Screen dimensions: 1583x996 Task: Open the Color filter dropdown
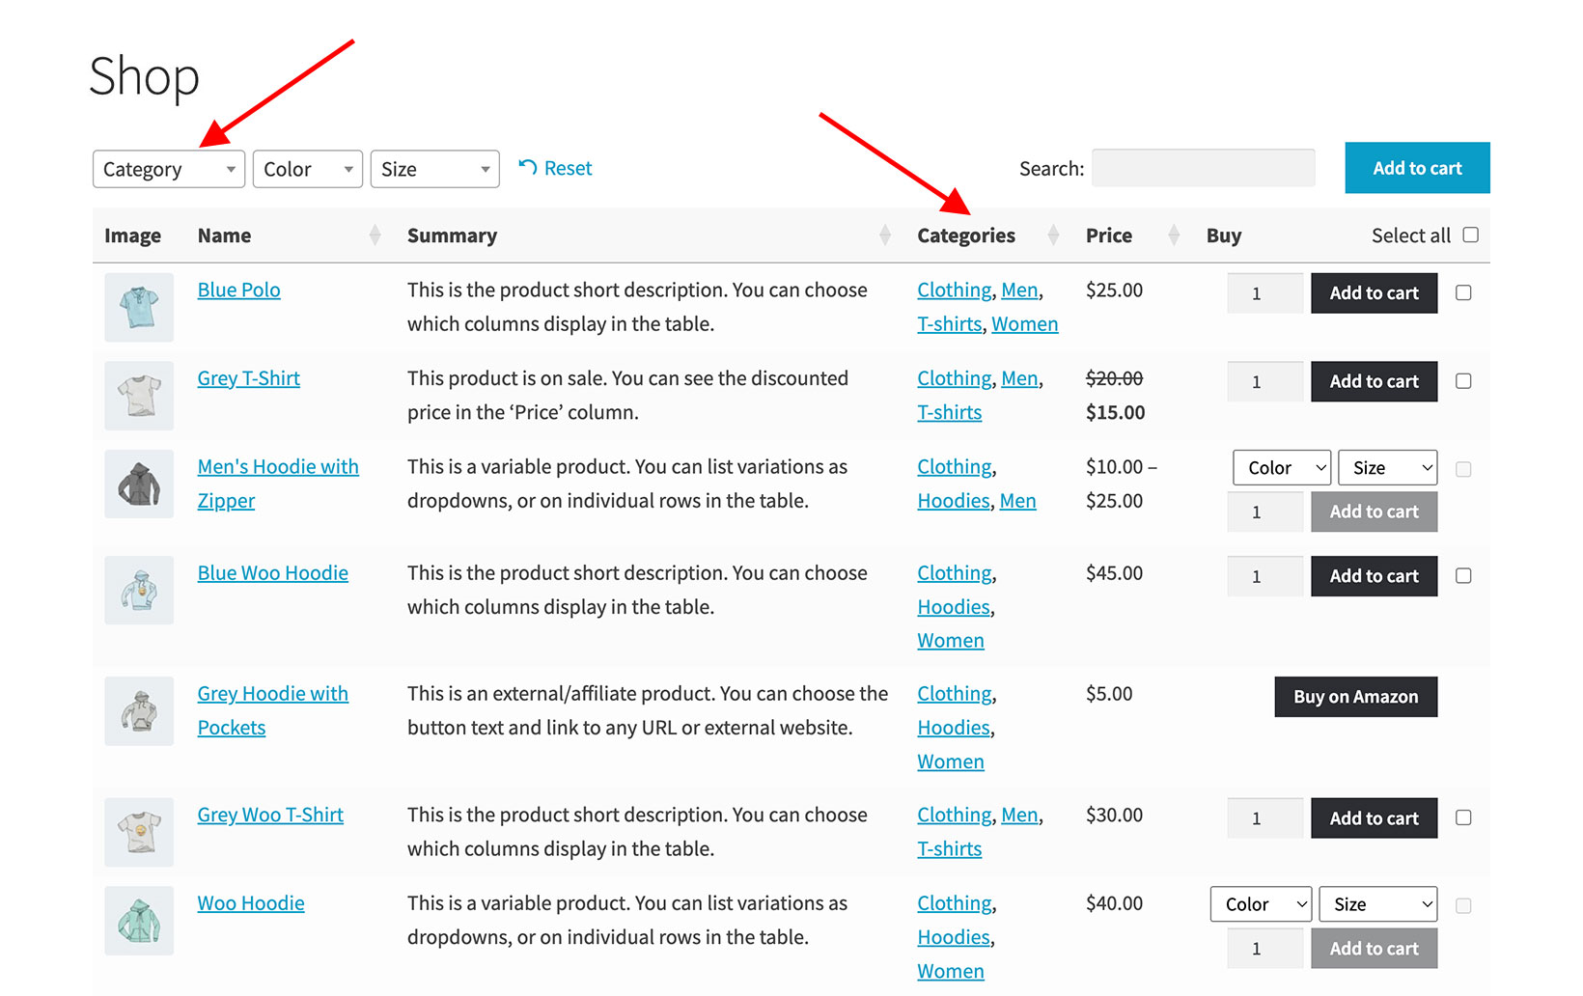[307, 168]
